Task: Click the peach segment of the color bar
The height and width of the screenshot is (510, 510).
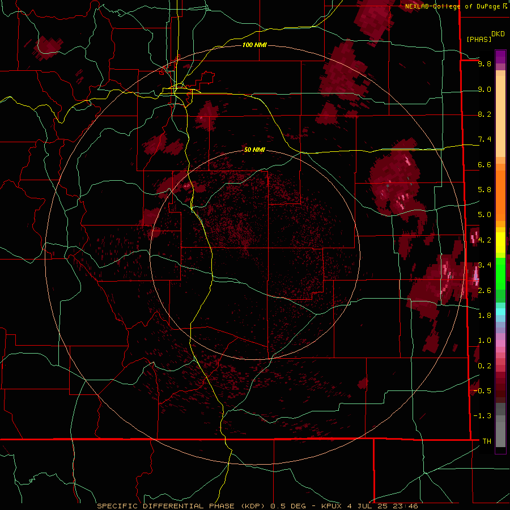Action: 500,116
